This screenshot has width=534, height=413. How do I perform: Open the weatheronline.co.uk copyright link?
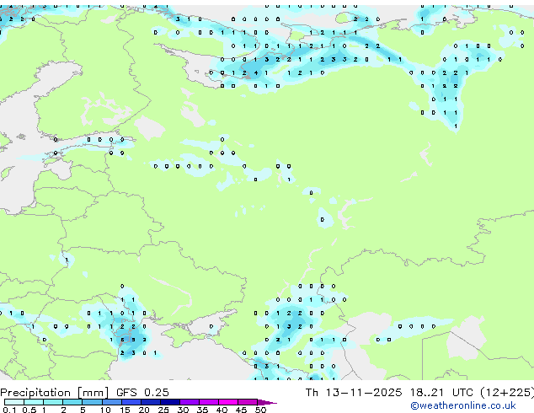tap(462, 405)
